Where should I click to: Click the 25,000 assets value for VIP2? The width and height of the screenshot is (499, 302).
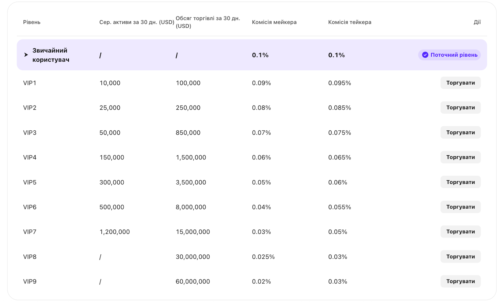(110, 108)
